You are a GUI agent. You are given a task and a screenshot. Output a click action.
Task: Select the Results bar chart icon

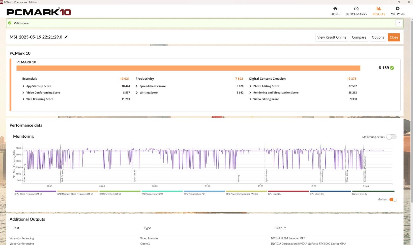point(379,9)
